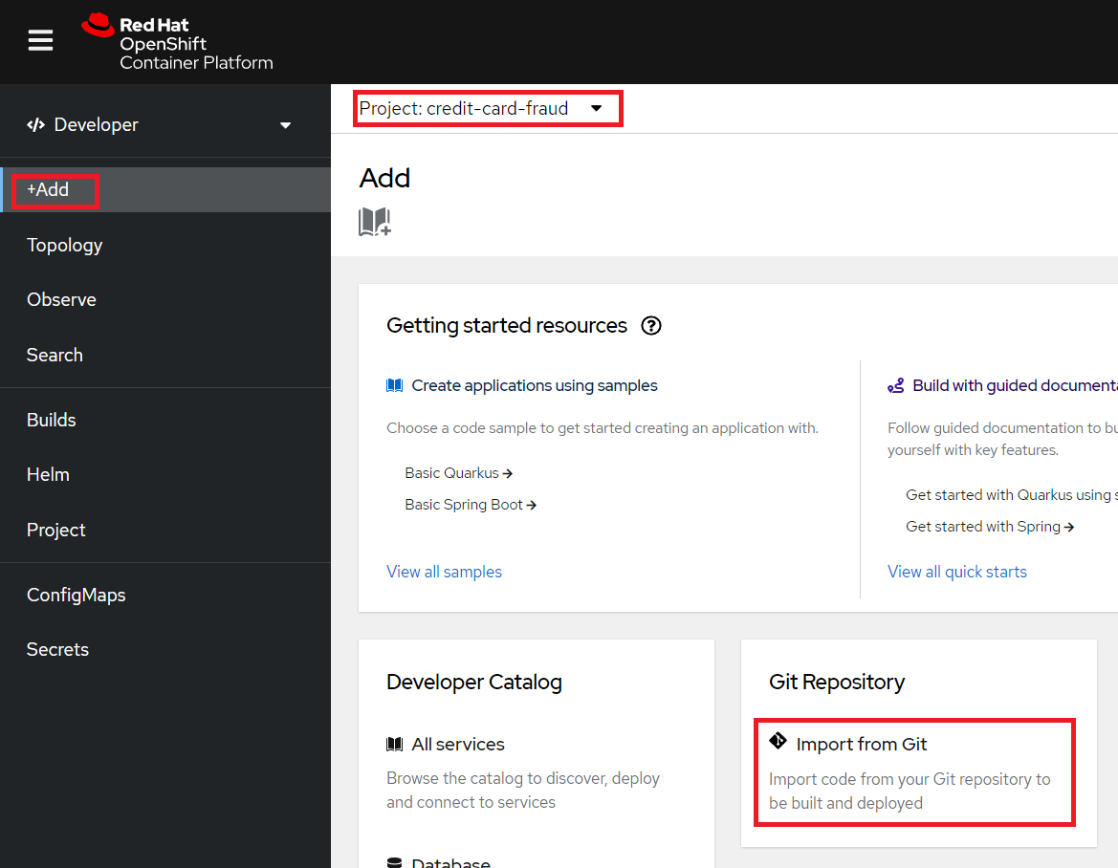
Task: Open Get started with Spring quick start
Action: coord(990,527)
